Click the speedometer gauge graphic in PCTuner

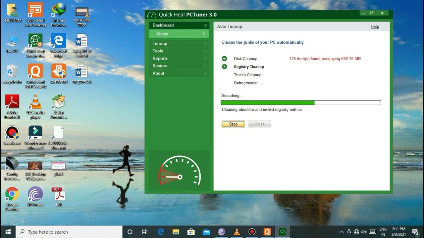coord(179,170)
